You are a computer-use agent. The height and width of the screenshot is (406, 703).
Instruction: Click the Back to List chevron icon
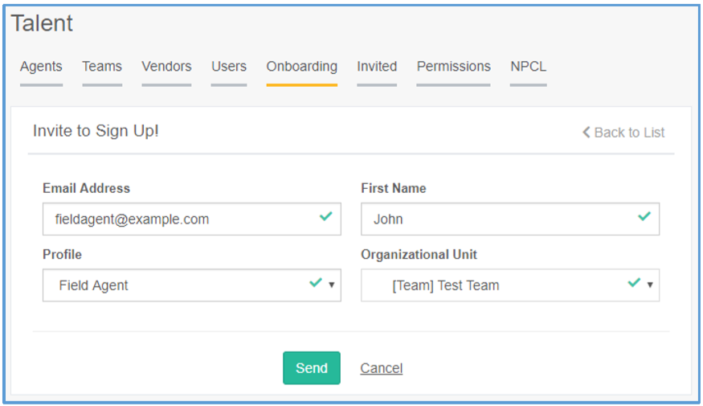[x=587, y=133]
